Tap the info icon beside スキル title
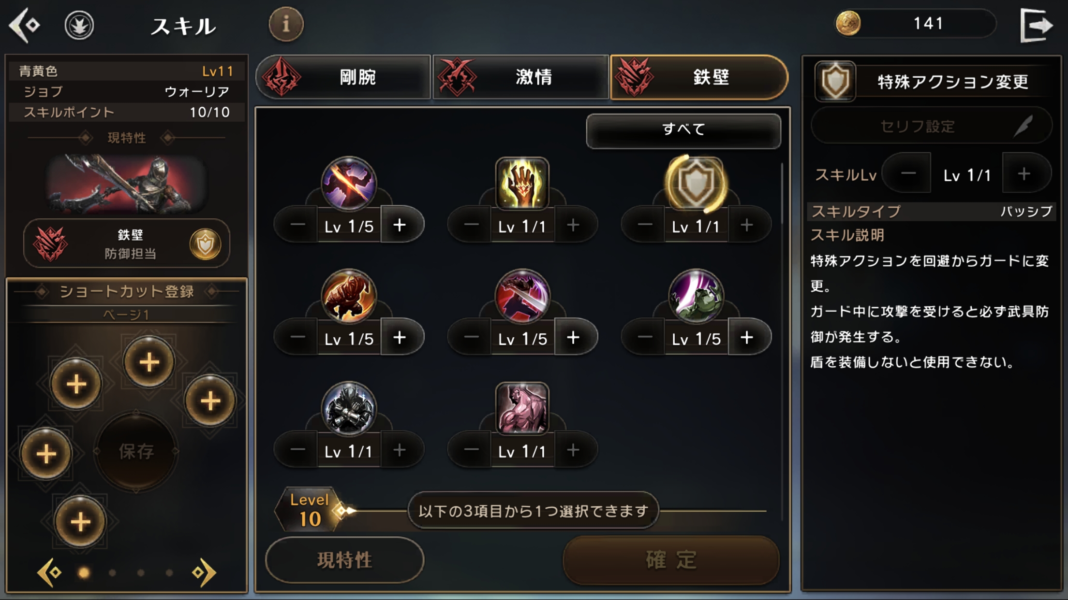1068x600 pixels. (x=286, y=24)
